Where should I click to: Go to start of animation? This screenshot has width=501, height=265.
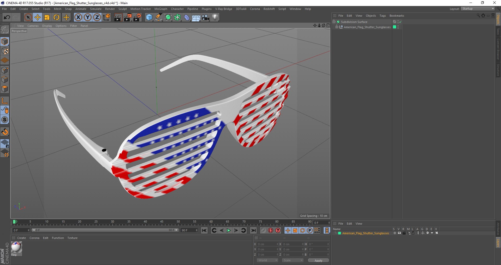pos(204,230)
